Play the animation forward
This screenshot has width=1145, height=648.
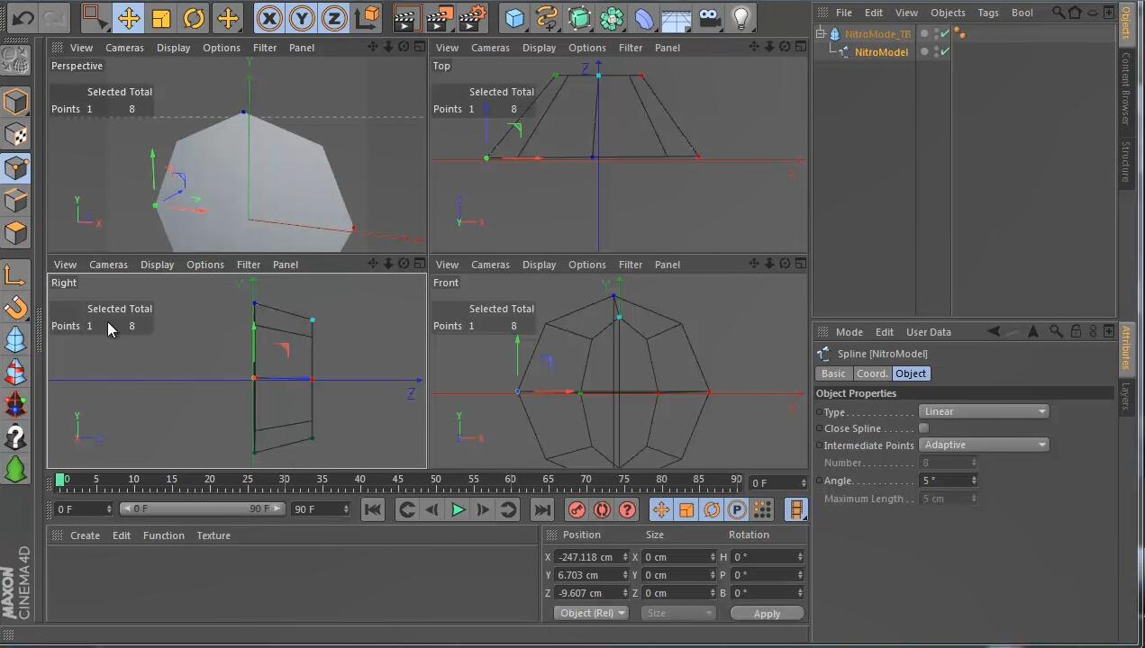(x=458, y=509)
